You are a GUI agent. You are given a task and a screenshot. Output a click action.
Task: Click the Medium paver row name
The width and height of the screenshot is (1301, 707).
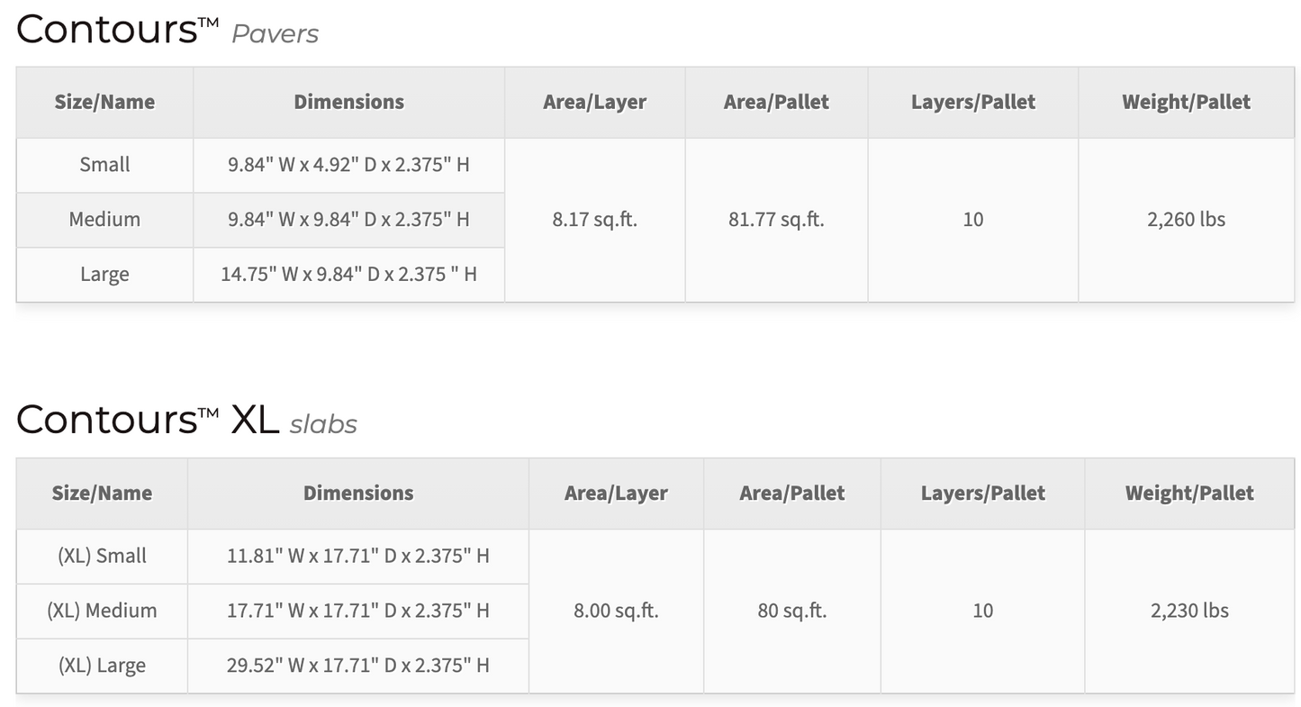click(x=104, y=220)
